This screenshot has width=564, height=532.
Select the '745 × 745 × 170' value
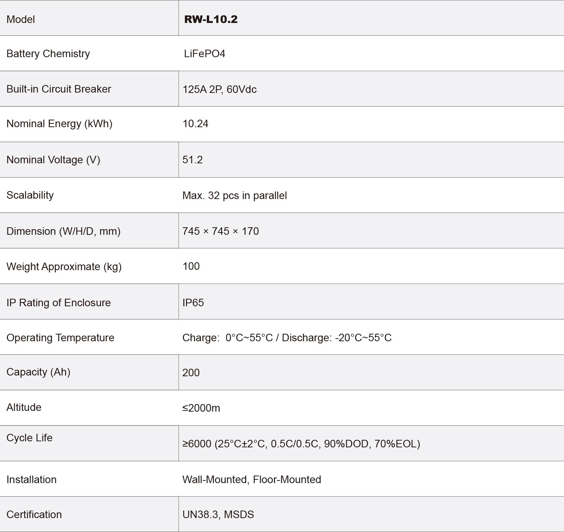[221, 231]
